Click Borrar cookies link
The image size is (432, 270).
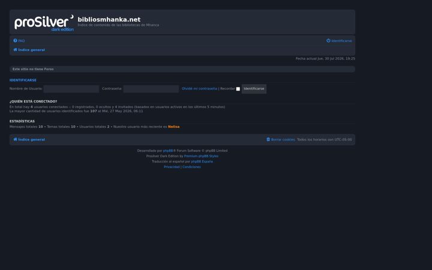[x=283, y=140]
